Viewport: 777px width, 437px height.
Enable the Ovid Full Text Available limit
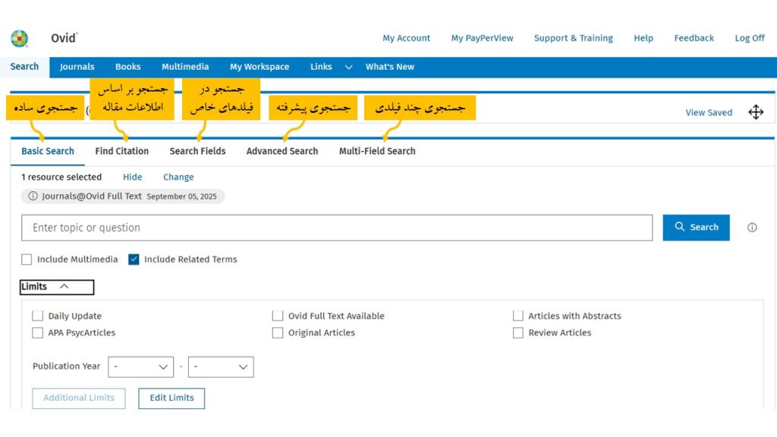click(278, 316)
